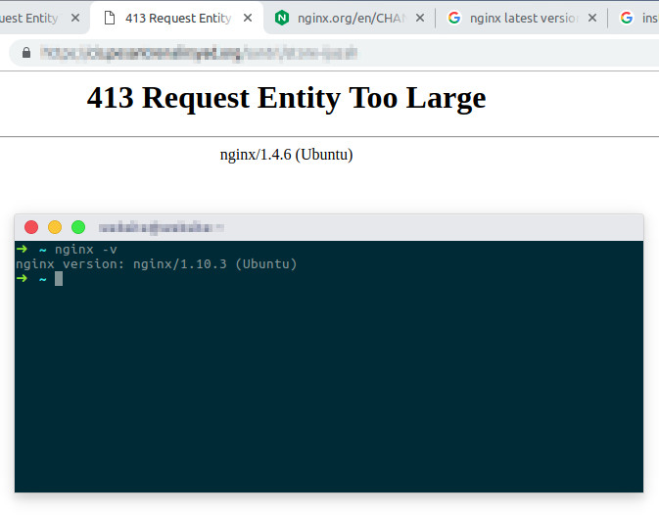Screen dimensions: 659x515
Task: Click the yellow minimize button on terminal window
Action: pos(55,227)
